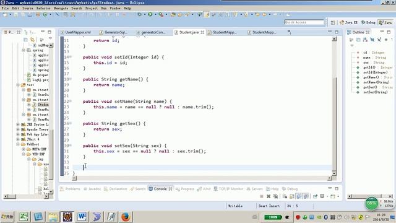
Task: Expand the Apache Tomcat library node
Action: (x=18, y=129)
